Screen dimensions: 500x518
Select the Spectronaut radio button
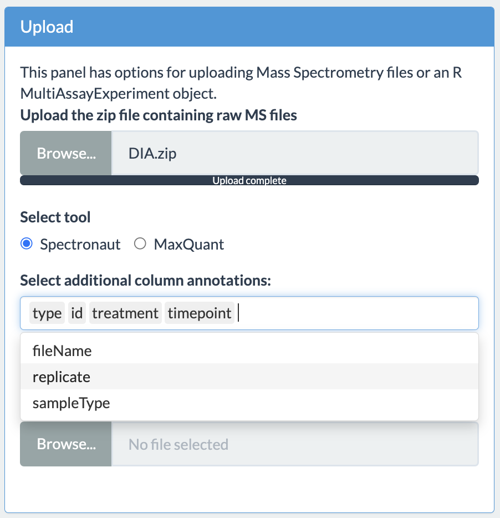27,244
